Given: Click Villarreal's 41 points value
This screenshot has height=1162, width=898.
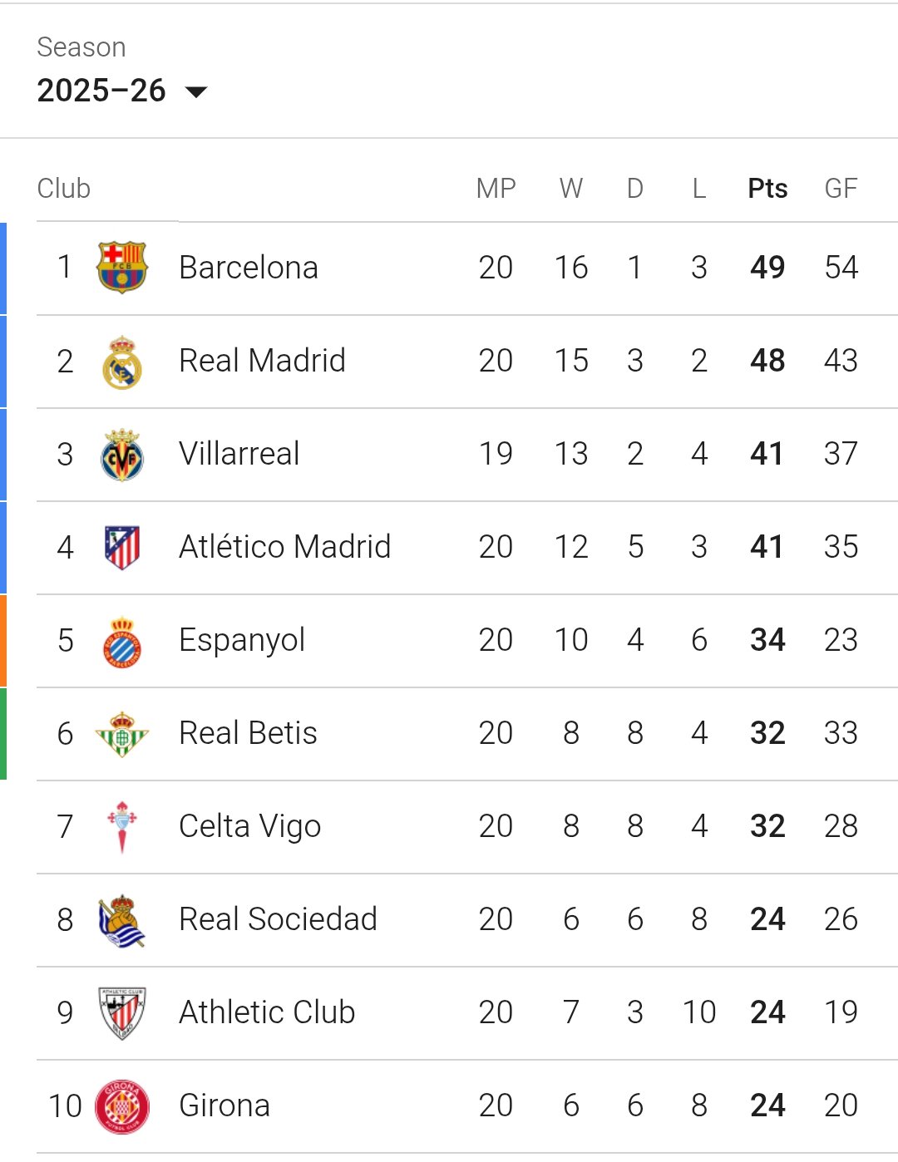Looking at the screenshot, I should 767,454.
